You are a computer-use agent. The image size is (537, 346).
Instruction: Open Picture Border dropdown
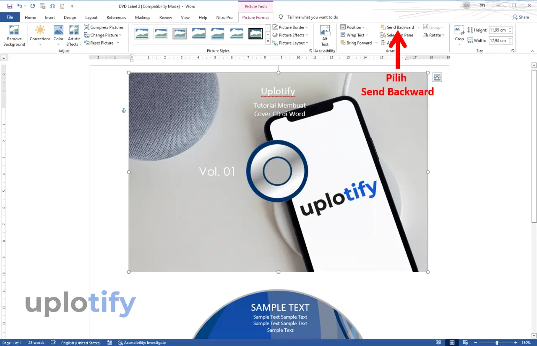[290, 27]
